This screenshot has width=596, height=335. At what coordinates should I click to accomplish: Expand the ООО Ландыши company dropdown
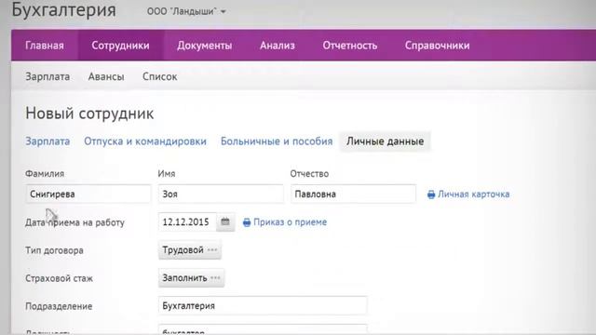(x=186, y=11)
